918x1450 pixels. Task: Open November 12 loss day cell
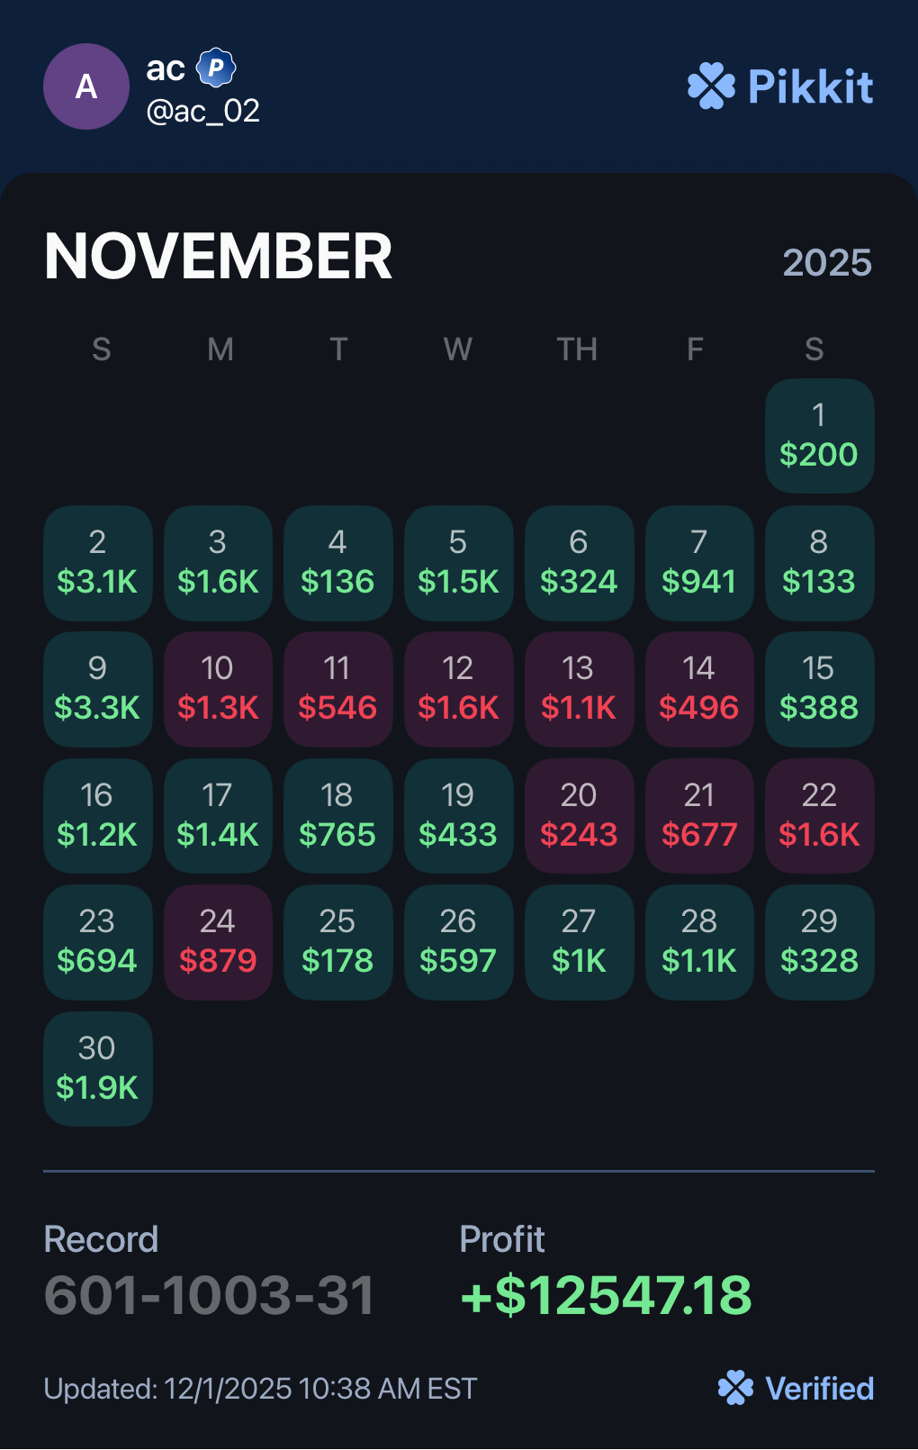click(458, 689)
